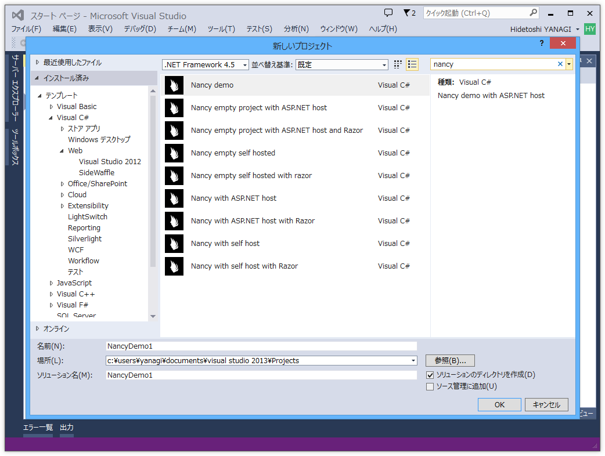Open the Debug menu
Screen dimensions: 605x456
pyautogui.click(x=140, y=29)
